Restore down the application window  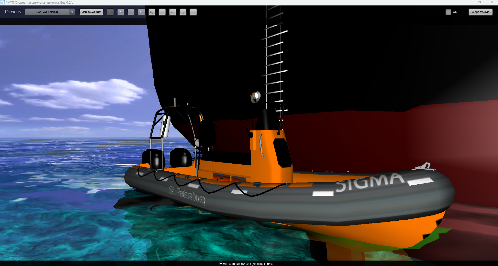point(480,2)
